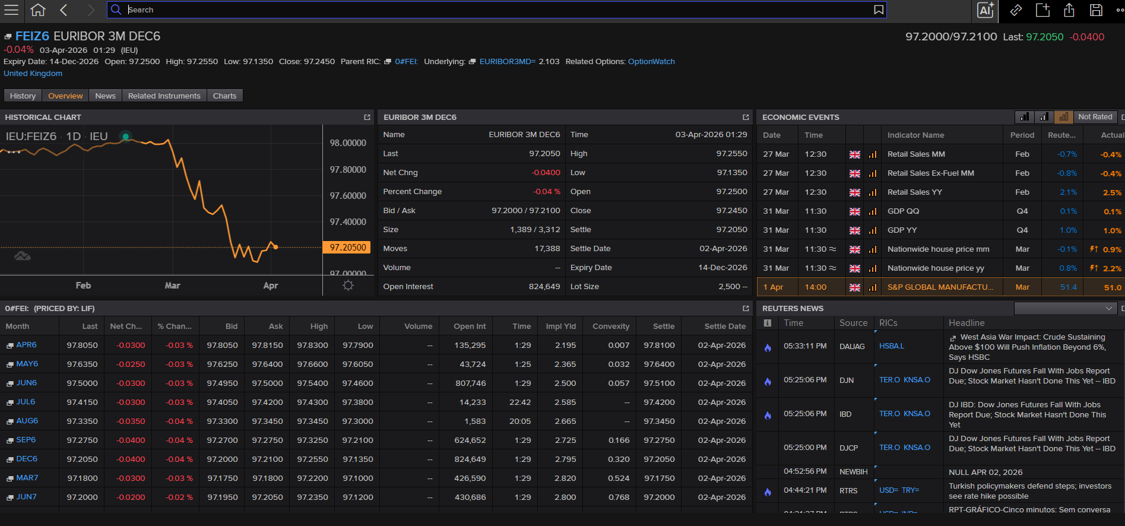Pop out the 0#FEI: chain panel

point(746,309)
